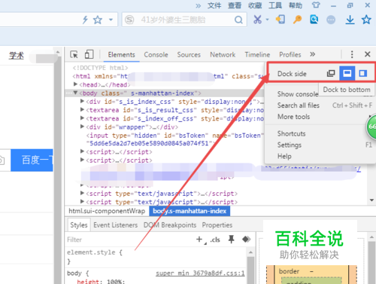
Task: Select Dock to bottom option
Action: 347,73
